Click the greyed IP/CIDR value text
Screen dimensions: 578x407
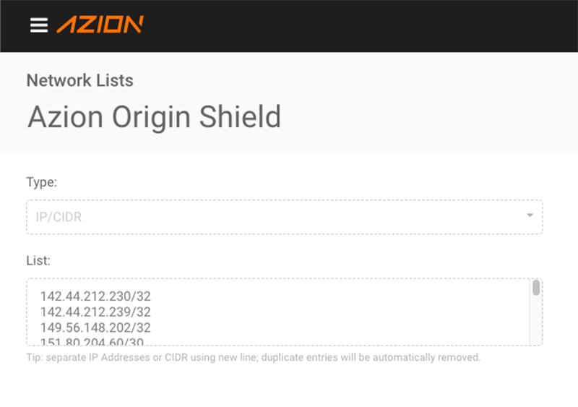[59, 217]
